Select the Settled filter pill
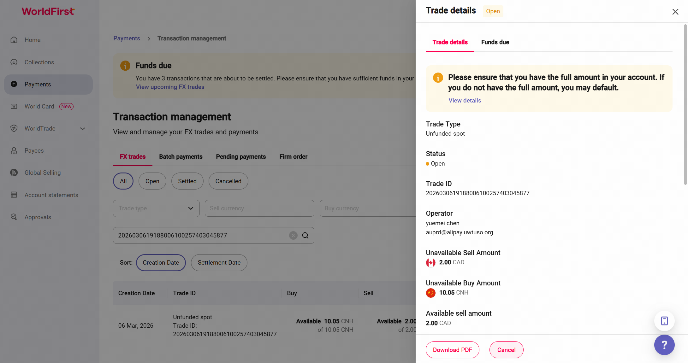Image resolution: width=688 pixels, height=363 pixels. [187, 181]
